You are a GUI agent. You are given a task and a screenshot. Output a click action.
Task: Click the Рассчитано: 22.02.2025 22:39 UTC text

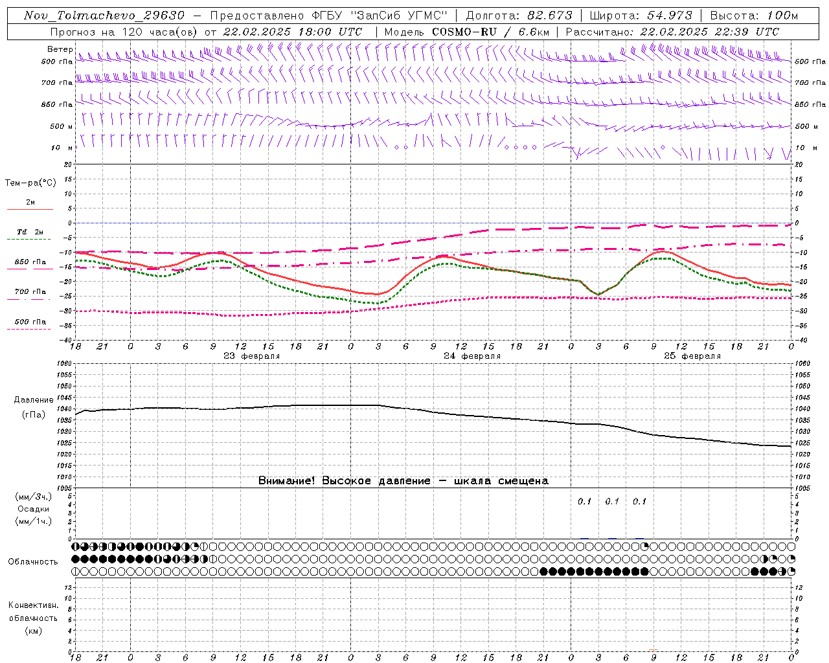[x=672, y=32]
